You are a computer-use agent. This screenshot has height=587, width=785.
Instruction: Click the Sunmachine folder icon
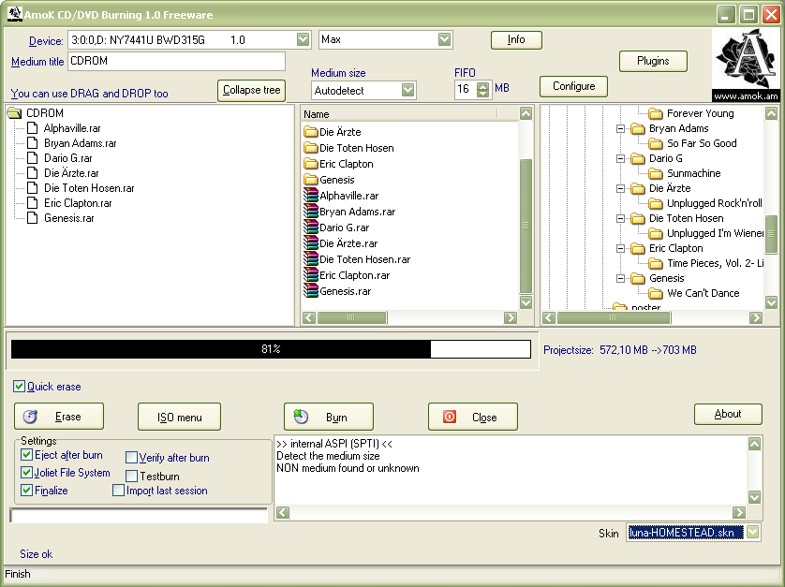656,173
